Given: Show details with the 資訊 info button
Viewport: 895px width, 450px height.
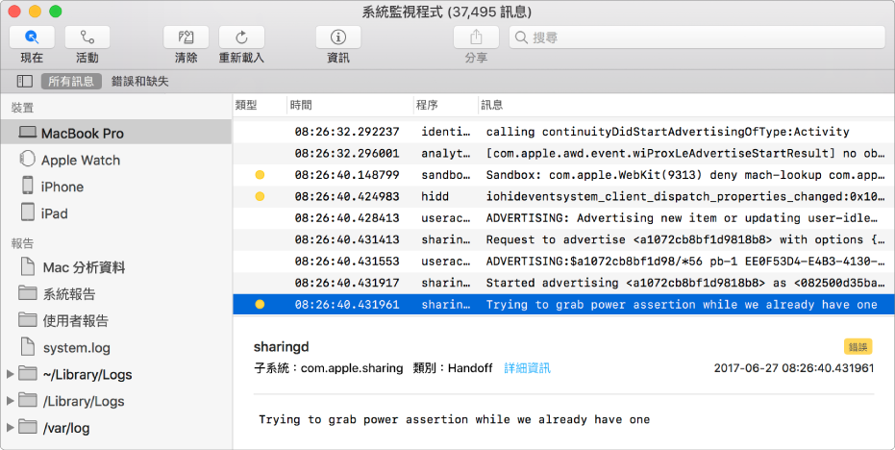Looking at the screenshot, I should coord(338,37).
